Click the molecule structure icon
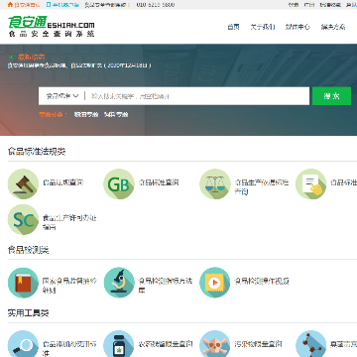The image size is (357, 357). [x=310, y=344]
